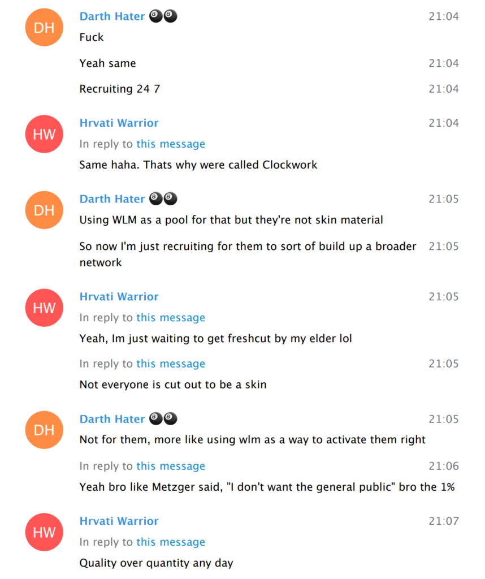Click the topmost Darth Hater sender name
This screenshot has height=579, width=485.
pyautogui.click(x=112, y=16)
